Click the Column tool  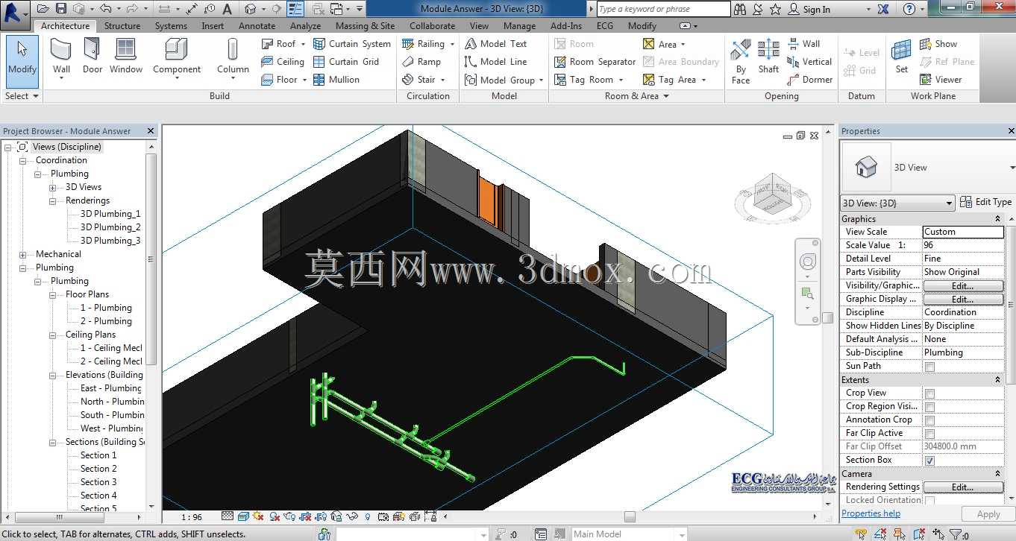tap(233, 58)
